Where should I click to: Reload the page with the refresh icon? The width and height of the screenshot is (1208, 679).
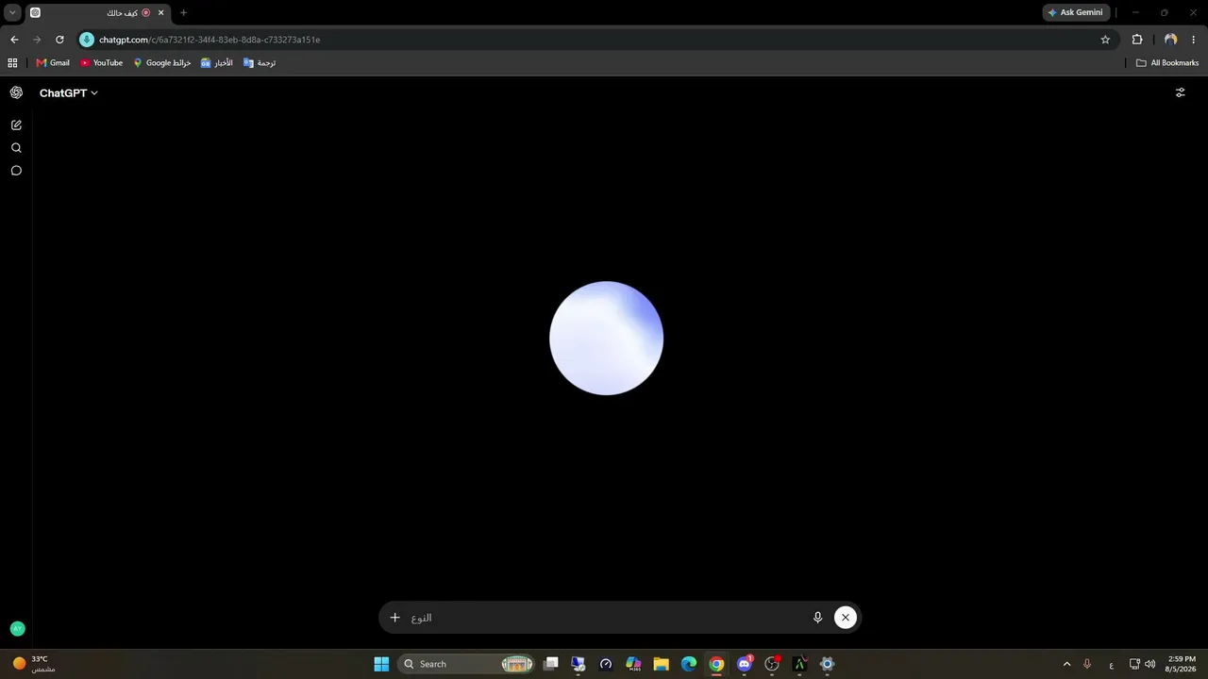(x=59, y=40)
